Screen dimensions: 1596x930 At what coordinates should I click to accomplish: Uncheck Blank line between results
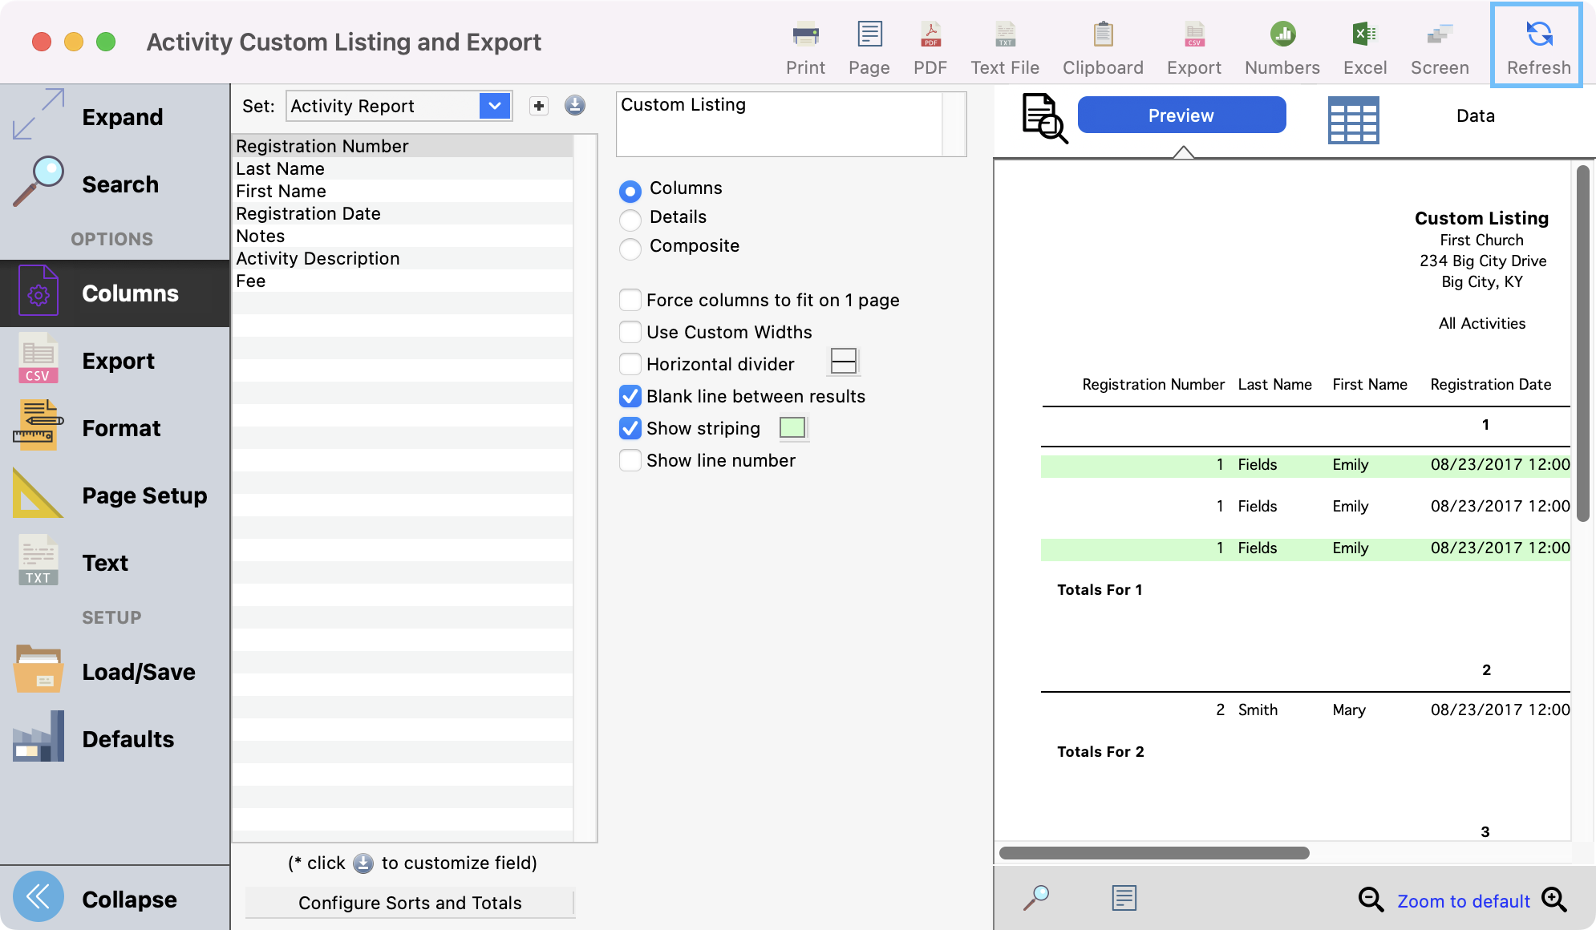(630, 396)
